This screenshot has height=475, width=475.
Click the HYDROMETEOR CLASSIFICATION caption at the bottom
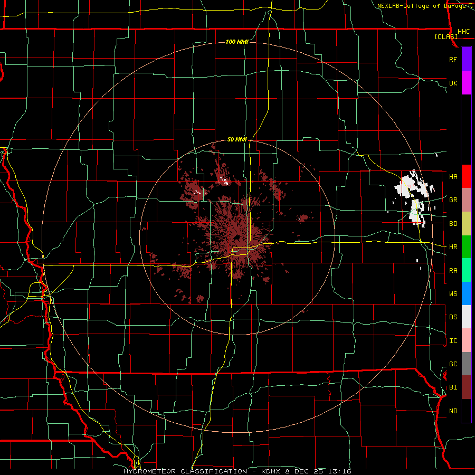pyautogui.click(x=185, y=471)
